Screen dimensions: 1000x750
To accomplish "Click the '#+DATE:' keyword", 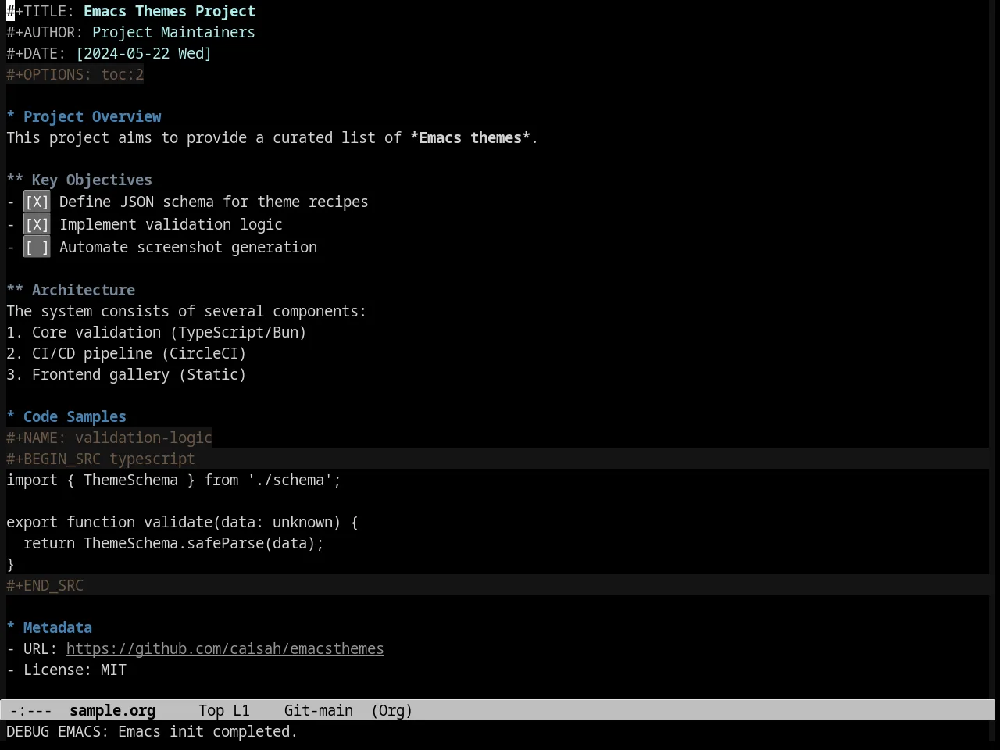I will pos(36,54).
